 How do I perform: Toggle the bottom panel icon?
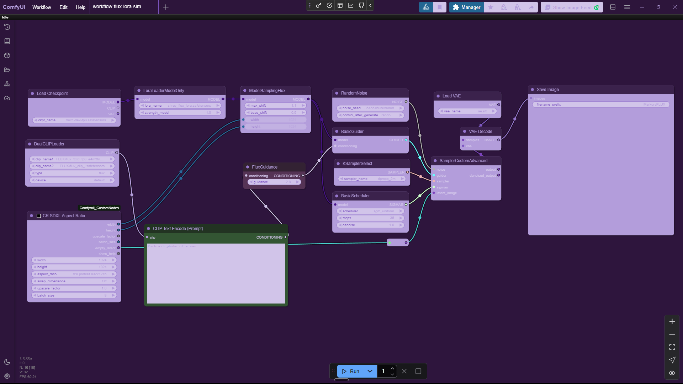pos(613,7)
